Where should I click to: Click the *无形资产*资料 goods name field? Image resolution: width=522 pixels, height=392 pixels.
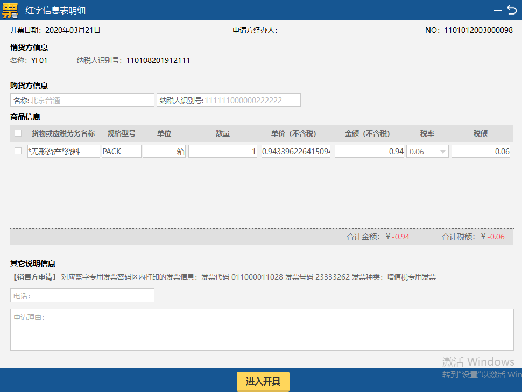[x=64, y=151]
